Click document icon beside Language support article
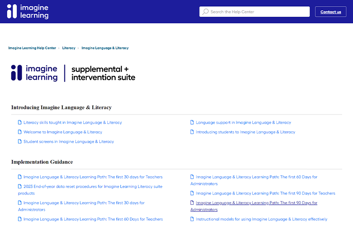Image resolution: width=353 pixels, height=229 pixels. click(192, 122)
